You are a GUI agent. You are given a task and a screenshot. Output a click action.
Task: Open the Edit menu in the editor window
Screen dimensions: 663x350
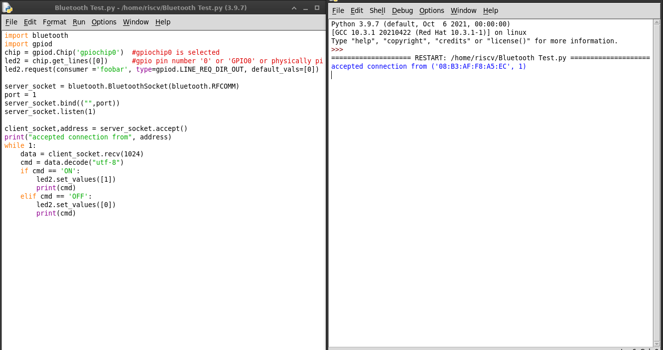tap(30, 22)
